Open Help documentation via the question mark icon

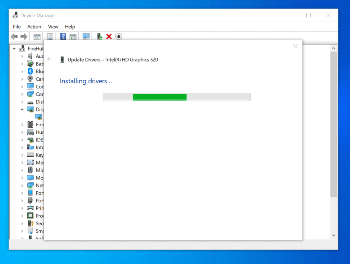click(x=63, y=36)
